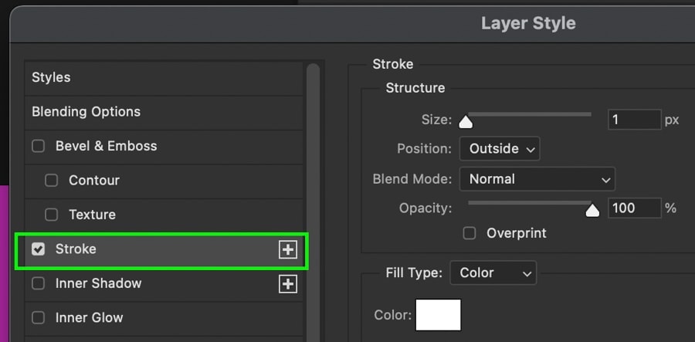Image resolution: width=695 pixels, height=342 pixels.
Task: Add another Inner Shadow with plus icon
Action: (288, 284)
